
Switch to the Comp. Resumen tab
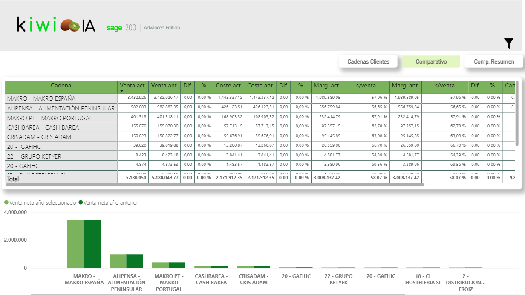coord(494,61)
